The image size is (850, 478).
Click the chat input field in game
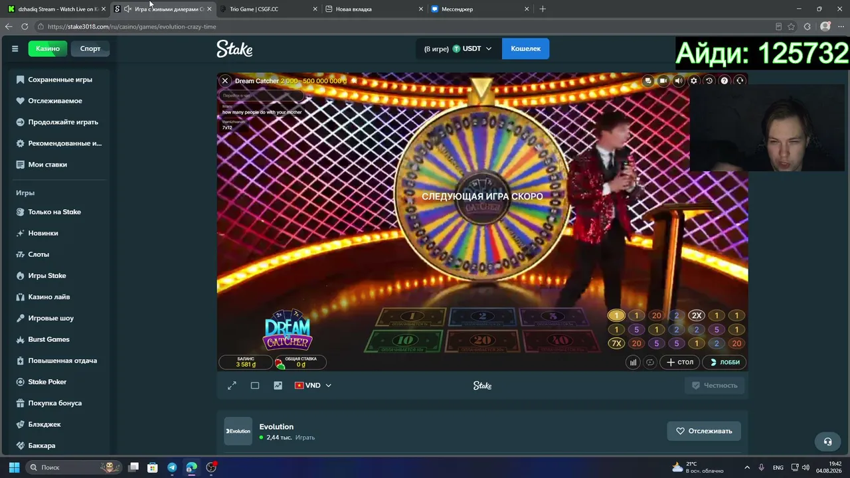262,96
